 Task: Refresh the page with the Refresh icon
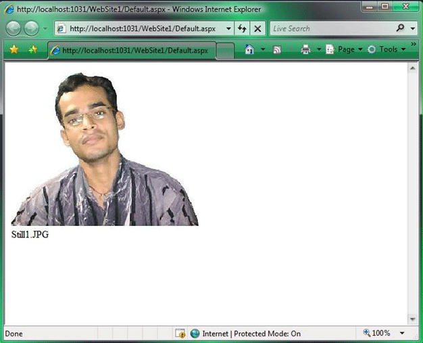pos(242,28)
